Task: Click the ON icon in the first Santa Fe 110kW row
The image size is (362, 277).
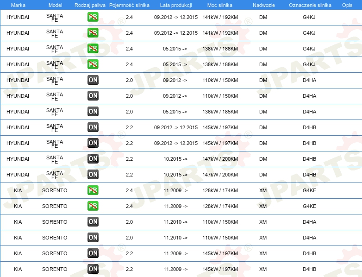Action: click(93, 80)
